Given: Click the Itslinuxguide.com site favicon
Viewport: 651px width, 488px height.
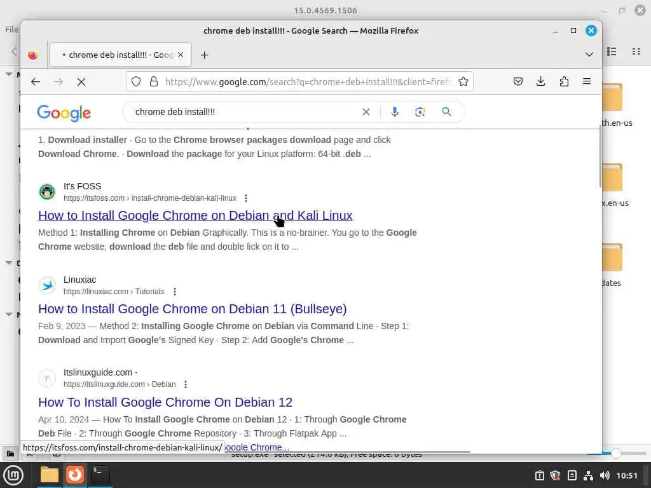Looking at the screenshot, I should pos(47,378).
